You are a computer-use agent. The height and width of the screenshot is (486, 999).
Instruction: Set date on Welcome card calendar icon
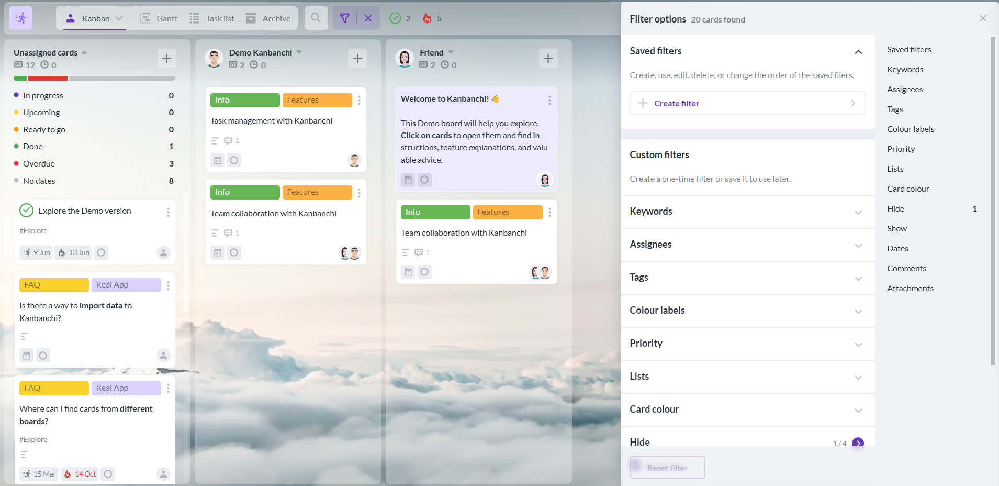pyautogui.click(x=408, y=180)
